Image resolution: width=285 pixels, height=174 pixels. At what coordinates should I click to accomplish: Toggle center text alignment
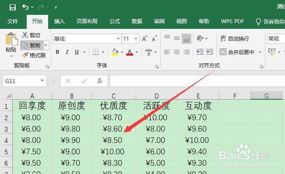pos(177,52)
